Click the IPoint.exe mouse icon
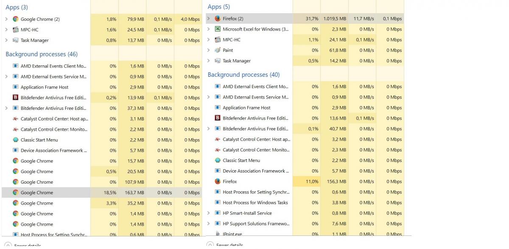The width and height of the screenshot is (509, 249). [218, 234]
